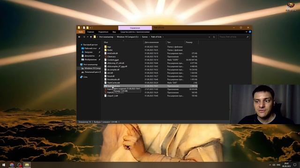
Task: Select the bink2w64.dll file icon
Action: [105, 53]
